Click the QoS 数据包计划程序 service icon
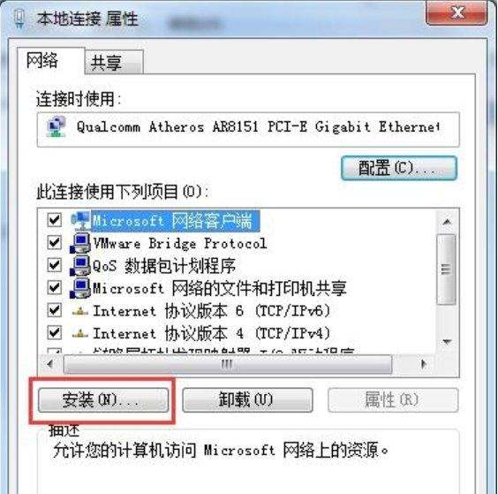 [x=80, y=266]
